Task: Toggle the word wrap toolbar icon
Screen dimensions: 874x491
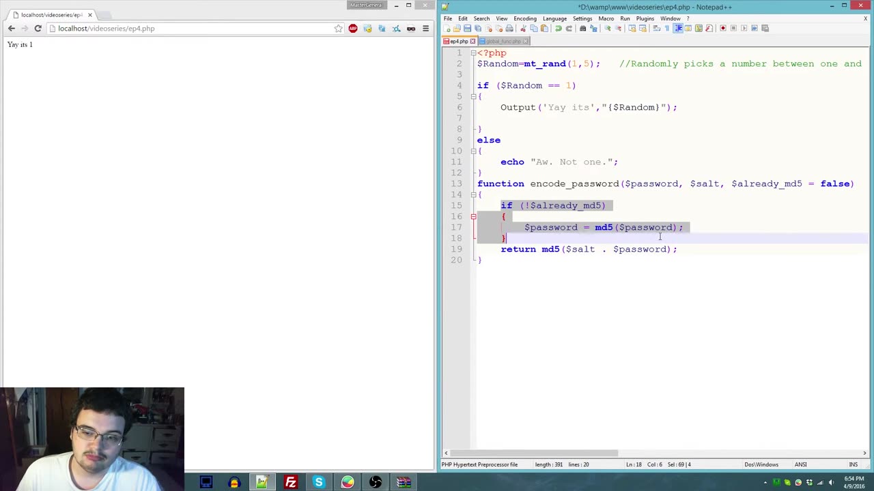Action: [657, 28]
